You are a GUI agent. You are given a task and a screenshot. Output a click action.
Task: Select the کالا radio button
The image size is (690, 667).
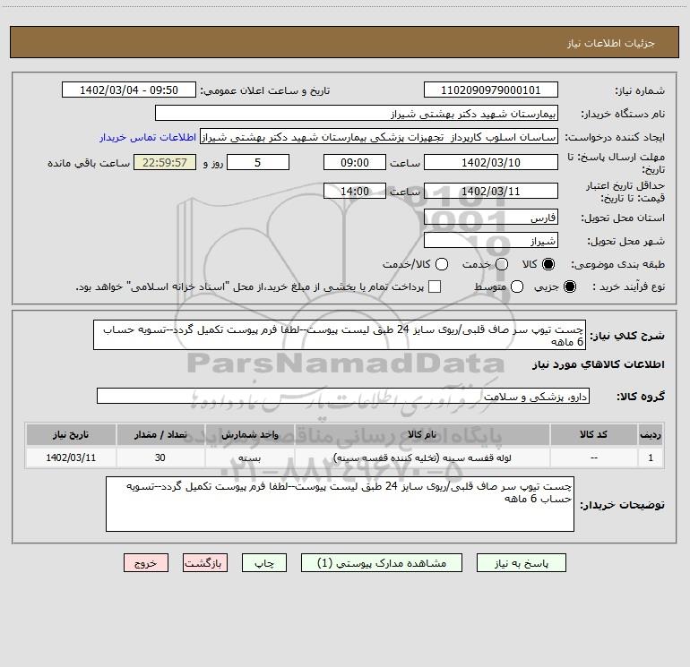(x=548, y=264)
